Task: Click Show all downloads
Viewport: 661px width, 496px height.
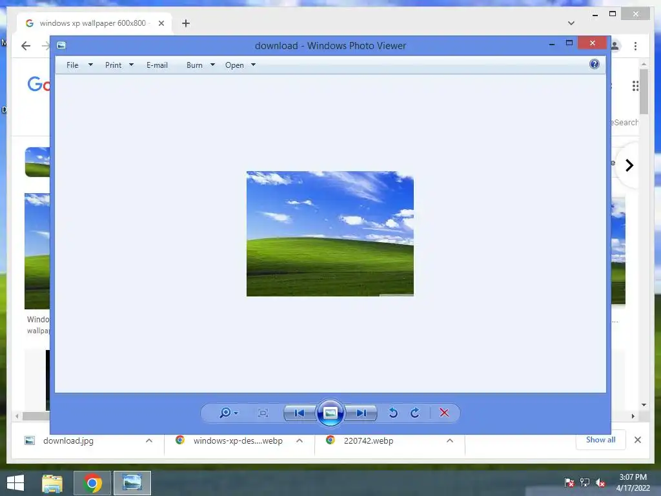Action: pyautogui.click(x=601, y=440)
